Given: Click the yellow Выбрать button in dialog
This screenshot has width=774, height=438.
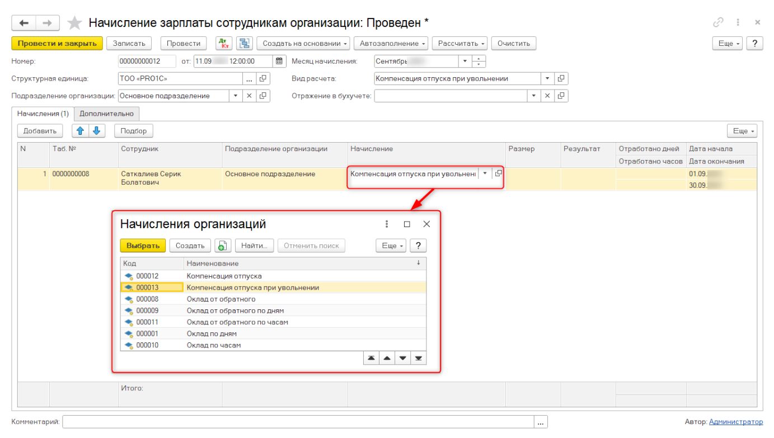Looking at the screenshot, I should pyautogui.click(x=143, y=246).
